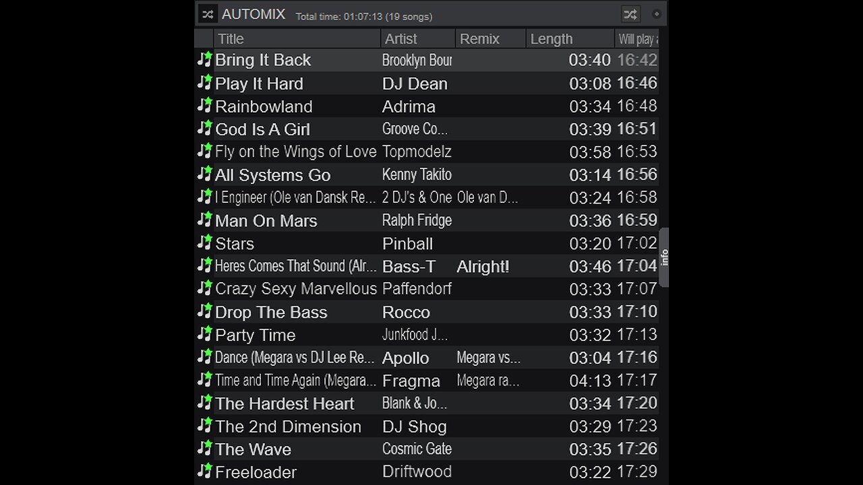Click the artist name DJ Dean

415,84
